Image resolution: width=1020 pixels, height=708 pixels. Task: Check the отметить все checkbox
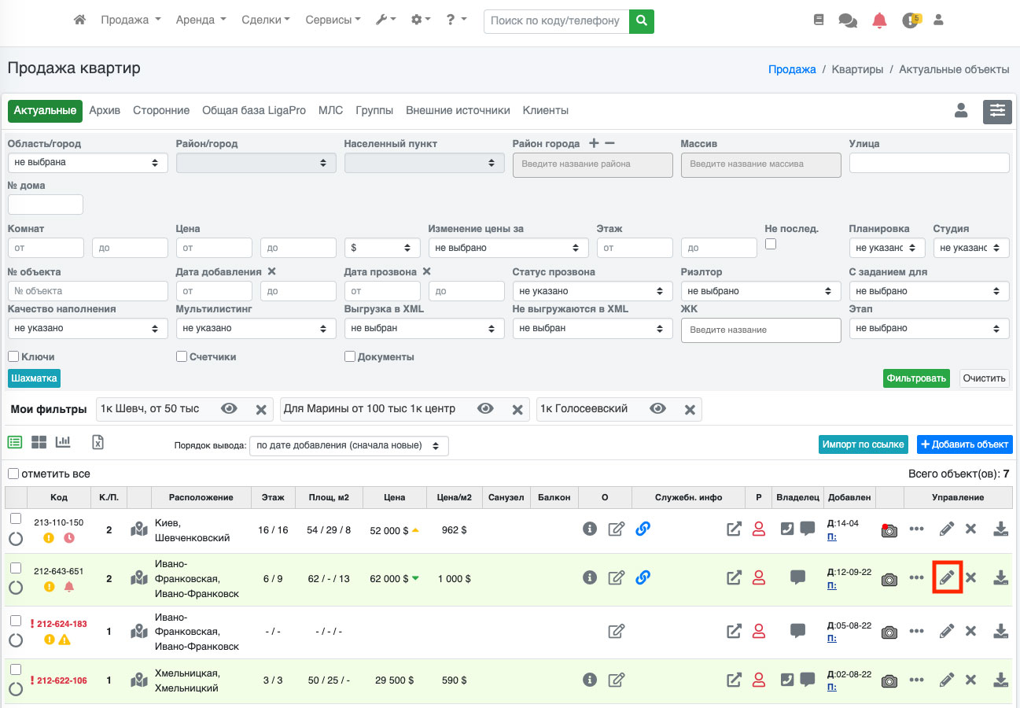[13, 474]
